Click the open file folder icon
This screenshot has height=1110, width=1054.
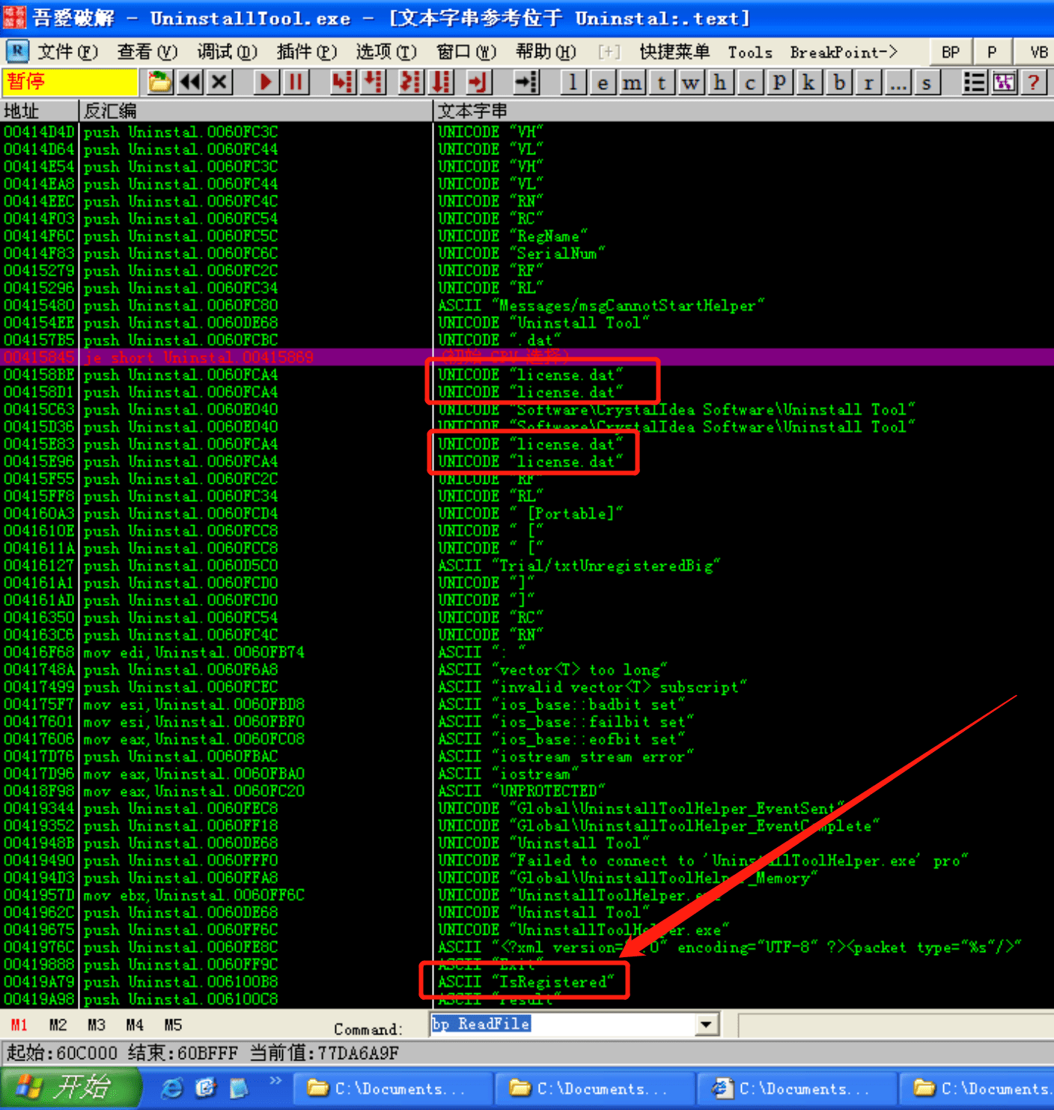pyautogui.click(x=159, y=82)
